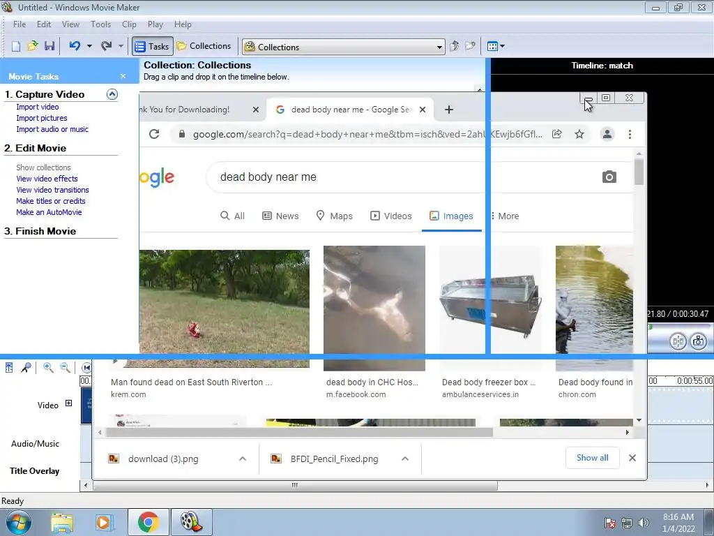This screenshot has width=714, height=536.
Task: Open the Dead body freezer box thumbnail
Action: [490, 308]
